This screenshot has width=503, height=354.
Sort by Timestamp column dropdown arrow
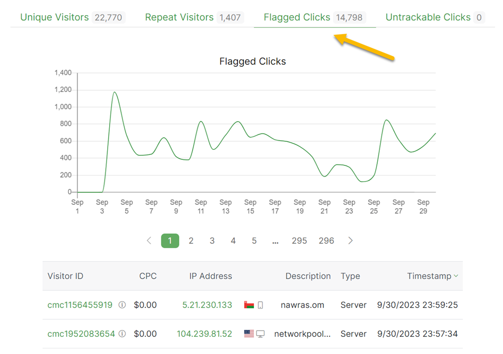(x=456, y=276)
